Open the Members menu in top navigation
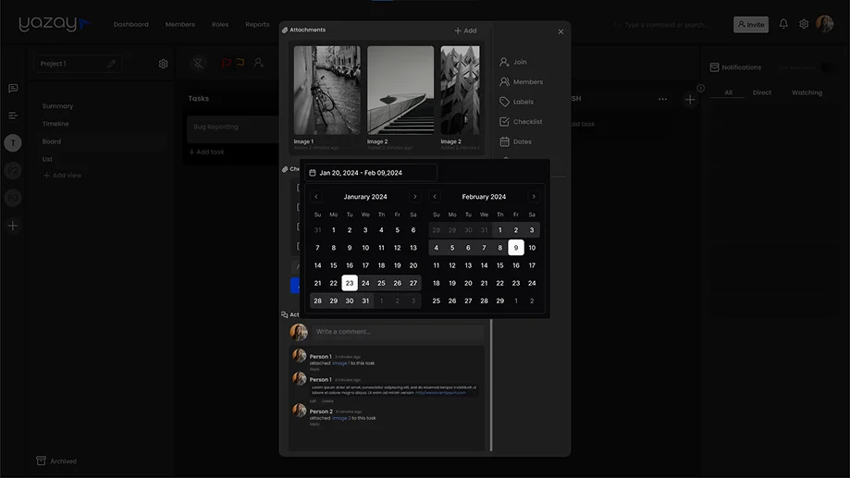 click(179, 24)
